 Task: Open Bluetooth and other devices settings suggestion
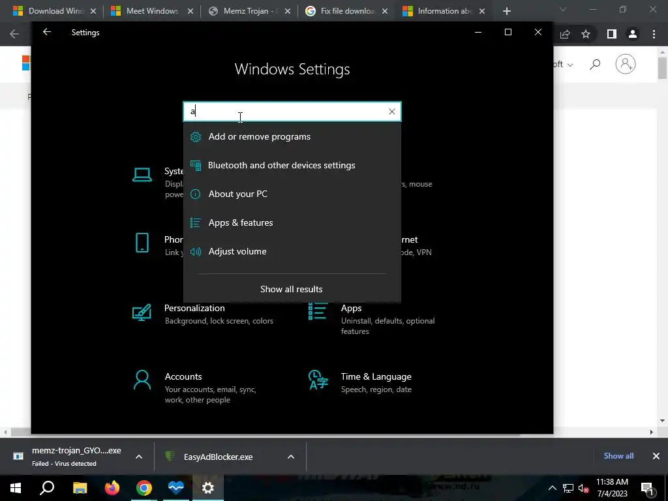click(x=292, y=165)
